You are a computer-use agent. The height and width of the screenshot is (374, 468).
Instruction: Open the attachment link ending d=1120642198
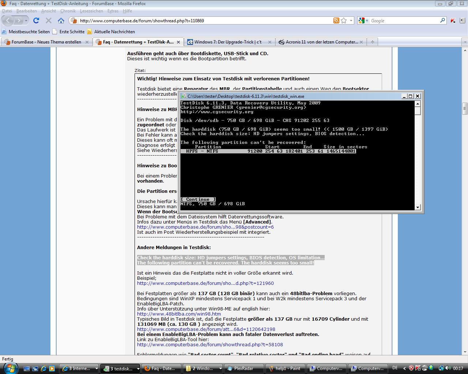tap(206, 329)
